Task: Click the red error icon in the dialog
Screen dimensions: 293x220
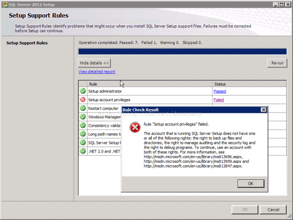Action: (x=135, y=128)
